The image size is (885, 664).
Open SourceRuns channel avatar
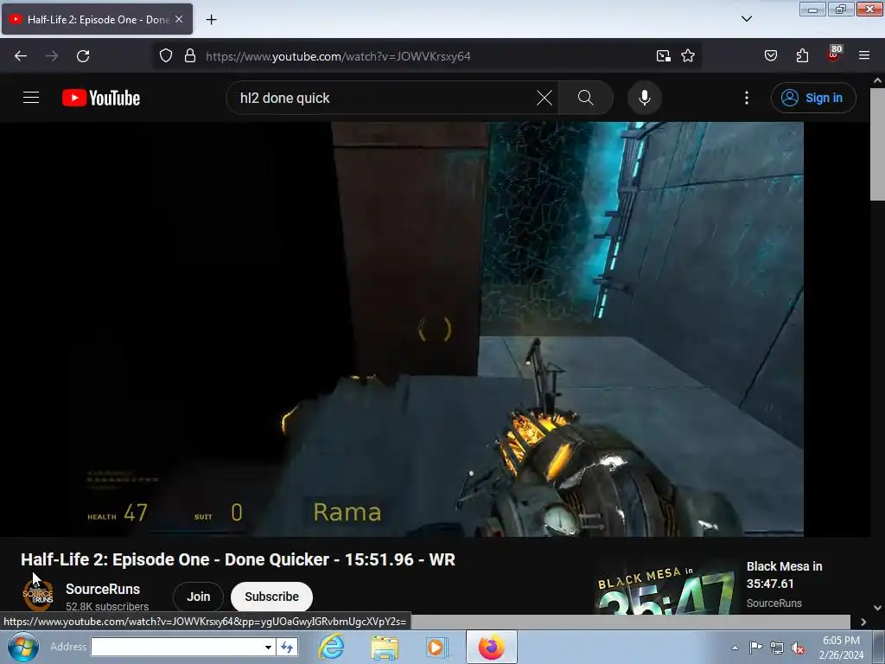[38, 597]
